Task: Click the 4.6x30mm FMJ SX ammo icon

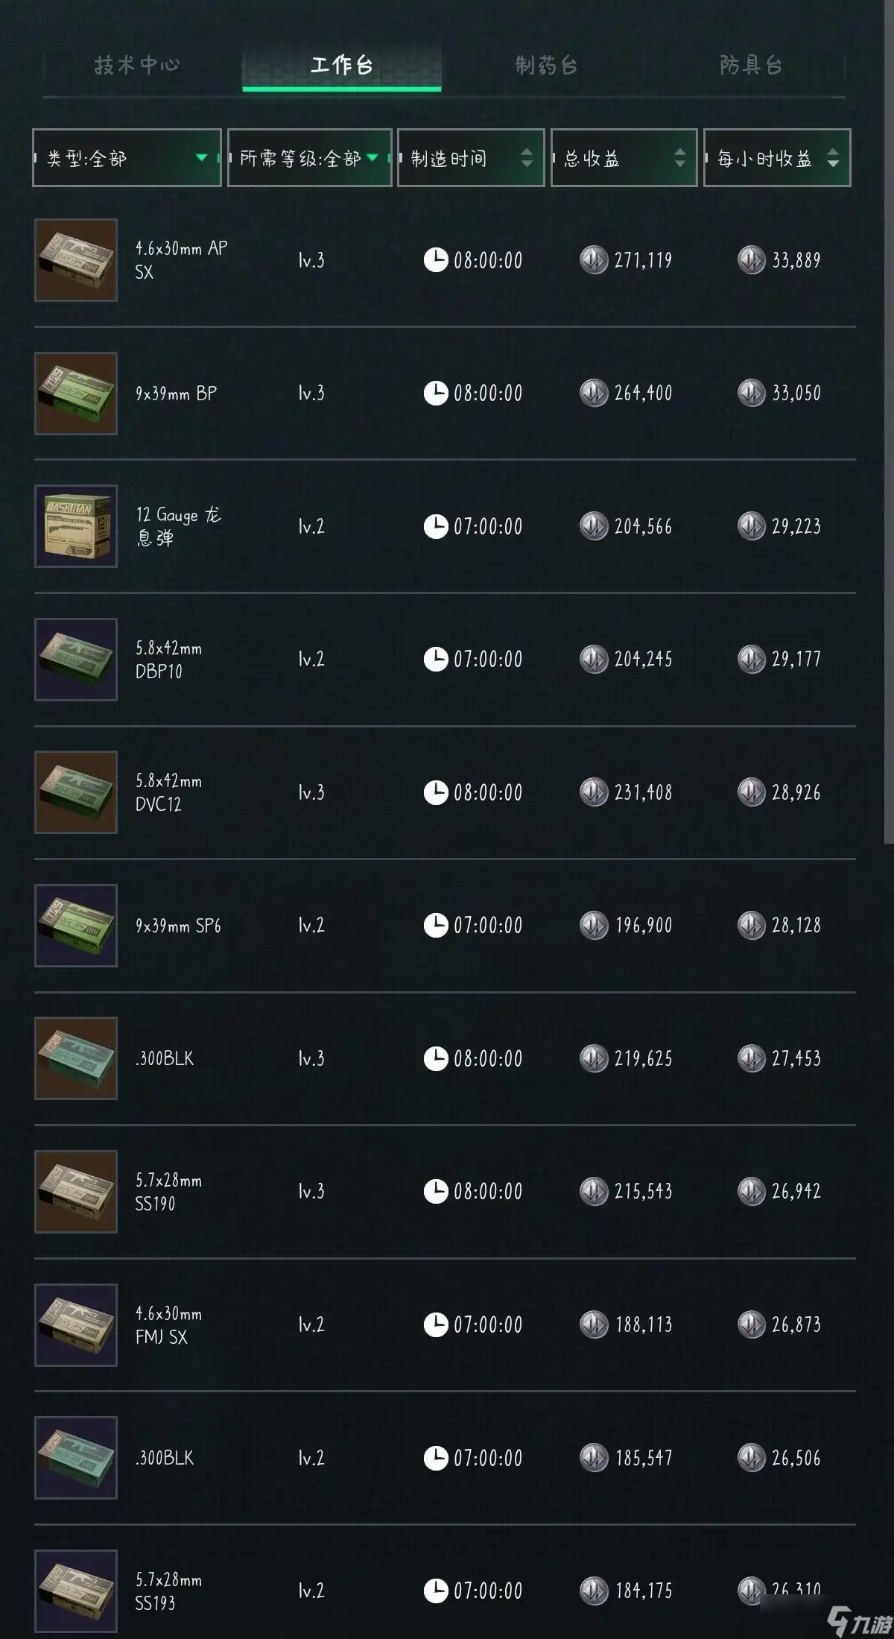Action: (x=76, y=1324)
